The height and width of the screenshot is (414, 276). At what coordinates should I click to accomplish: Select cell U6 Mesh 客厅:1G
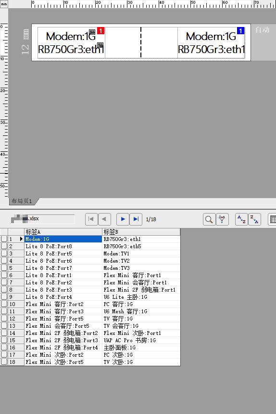click(141, 311)
